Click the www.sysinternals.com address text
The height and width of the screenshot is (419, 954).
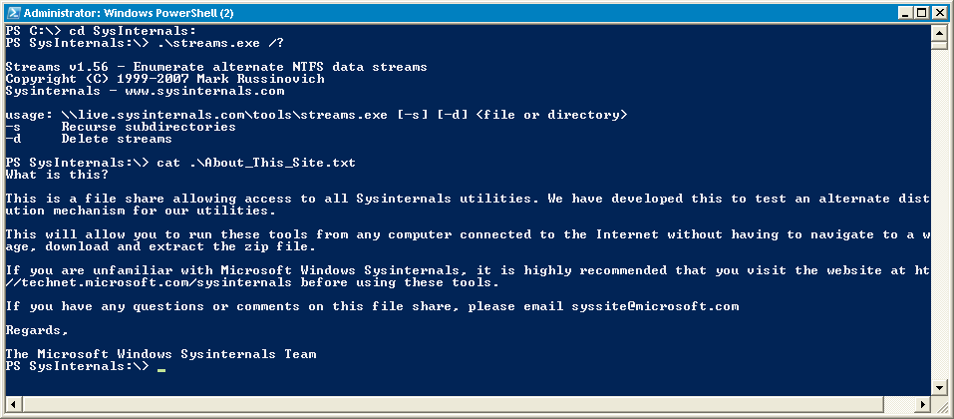click(204, 92)
